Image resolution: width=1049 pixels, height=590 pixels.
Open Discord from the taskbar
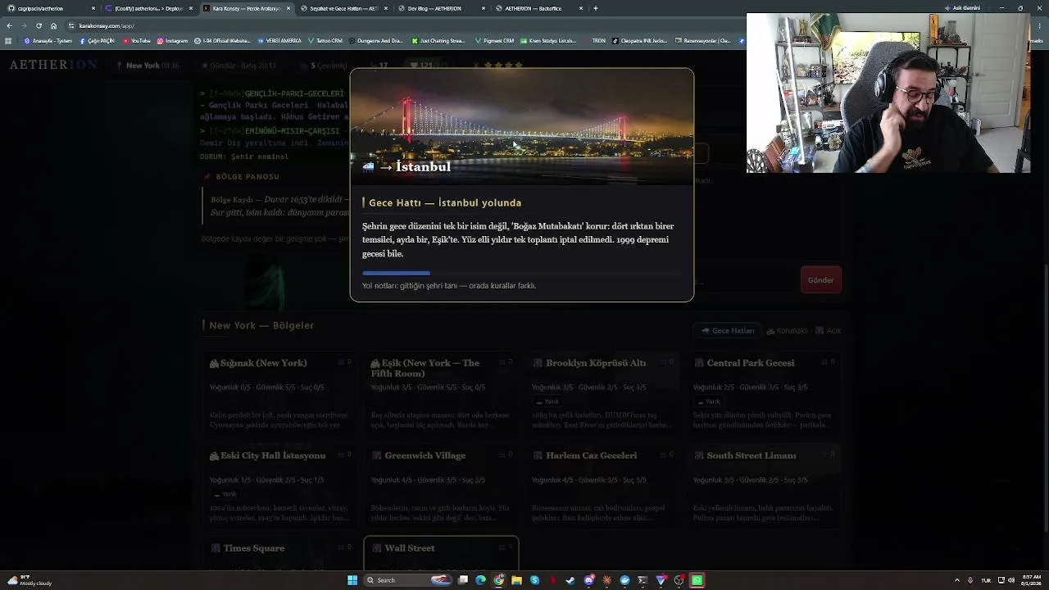(x=588, y=580)
